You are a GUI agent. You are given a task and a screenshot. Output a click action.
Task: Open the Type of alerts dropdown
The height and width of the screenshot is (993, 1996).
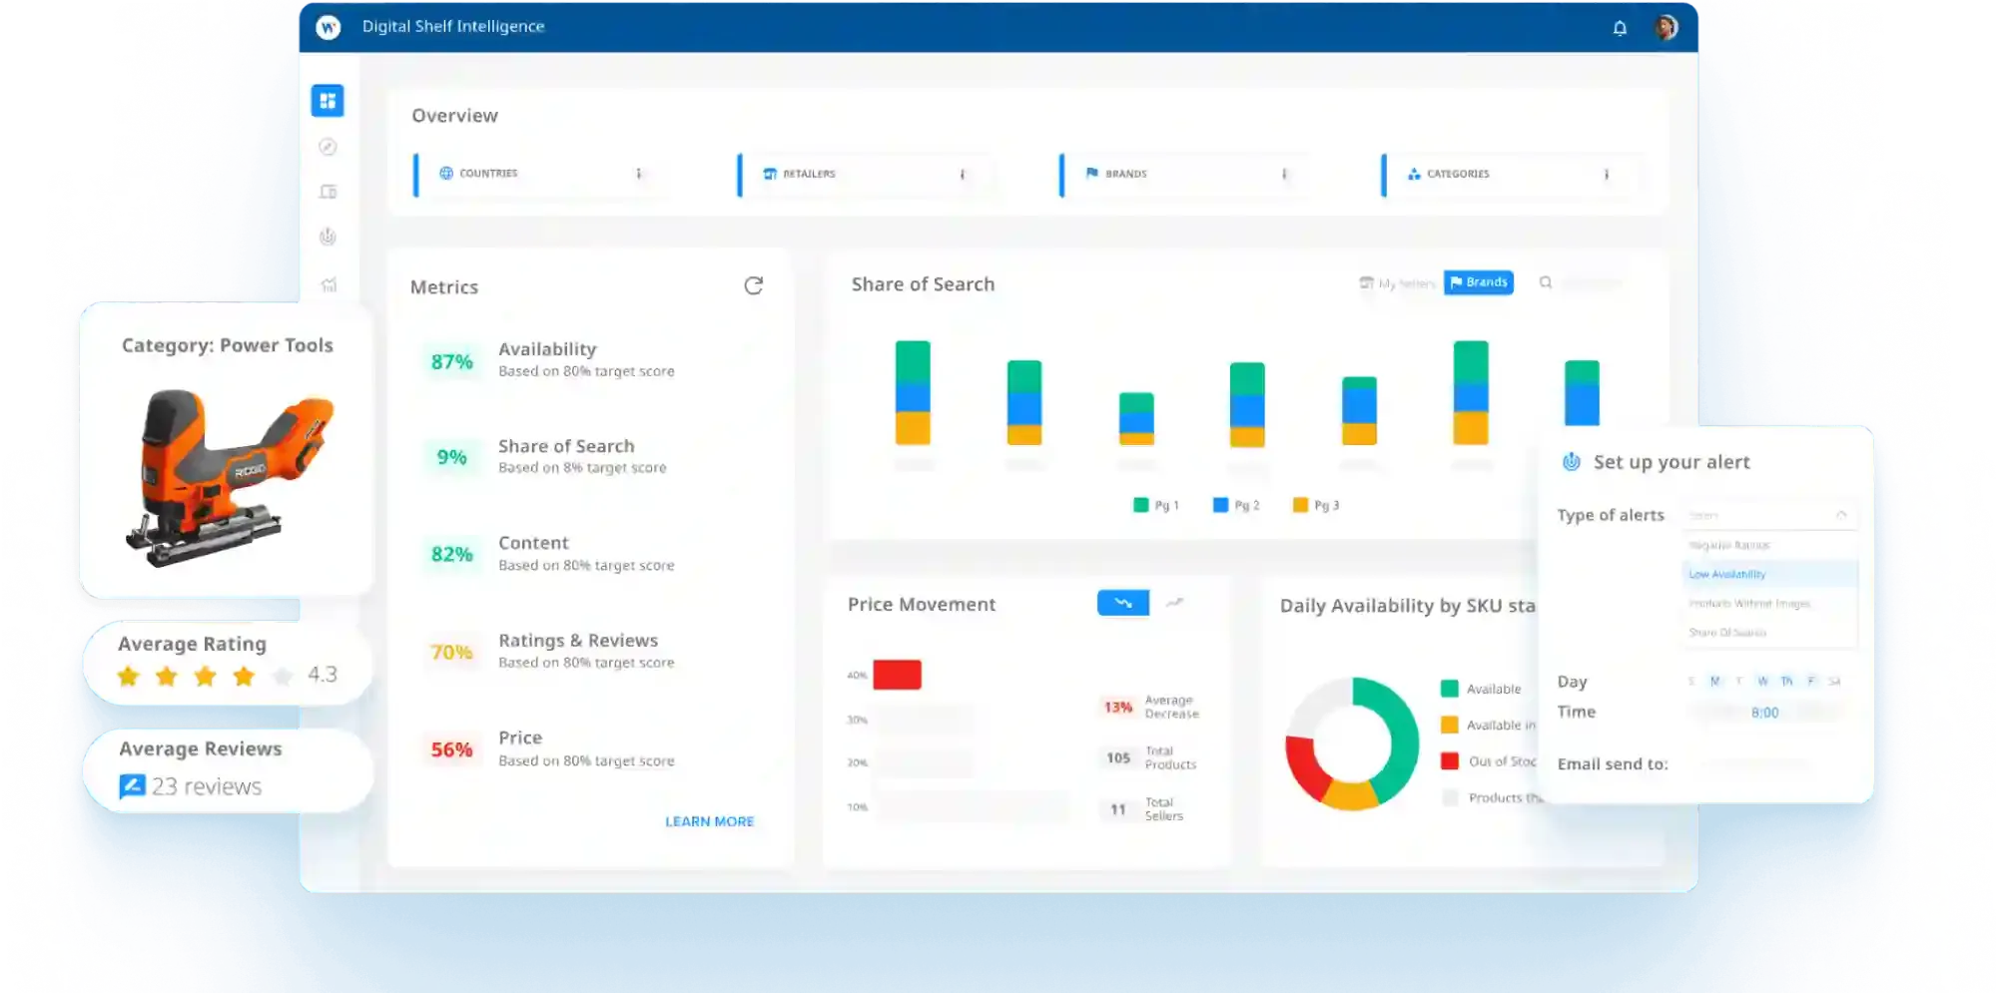click(x=1767, y=515)
